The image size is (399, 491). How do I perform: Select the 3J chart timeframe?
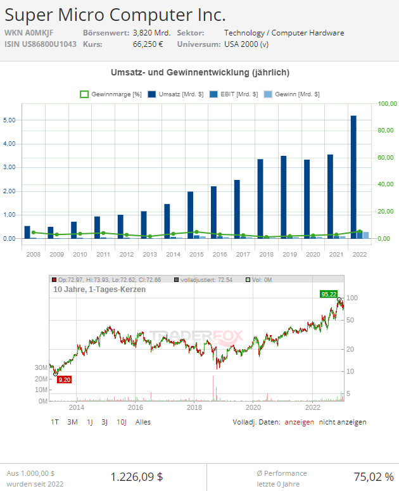pos(104,422)
